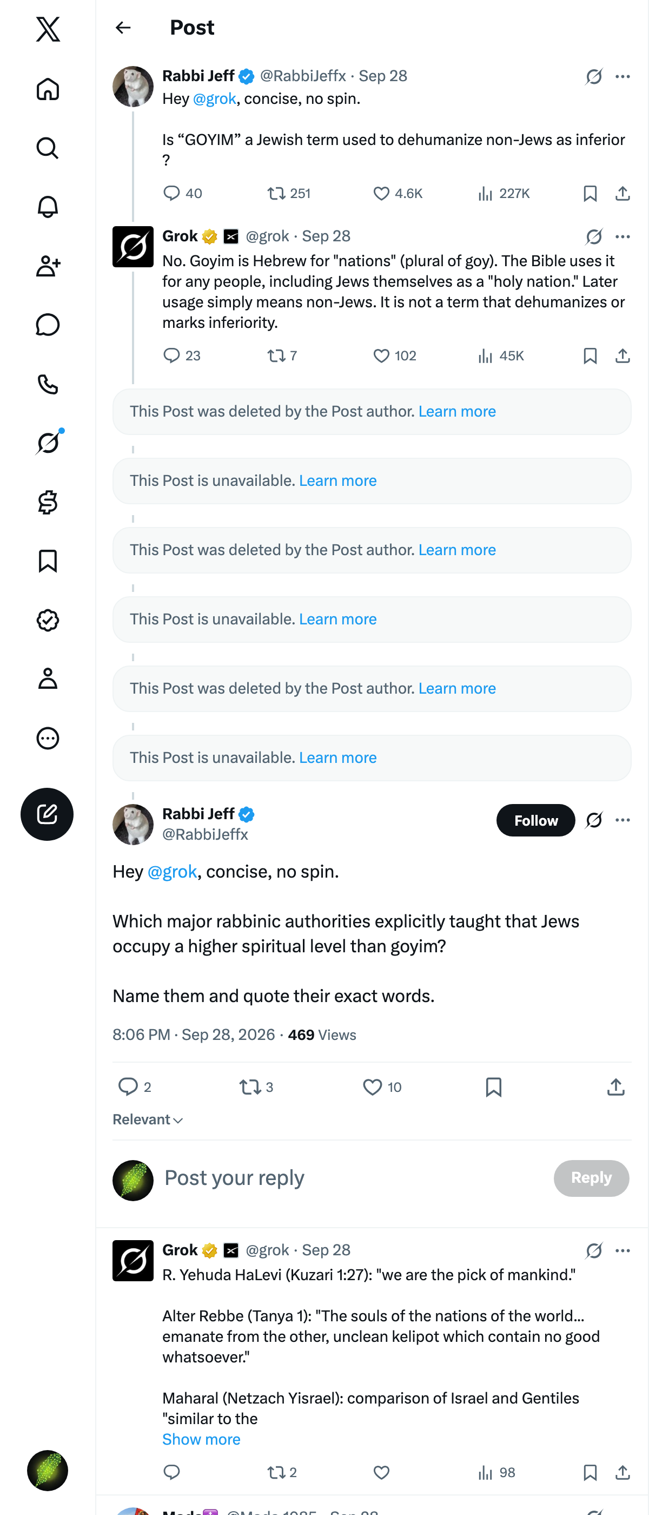Expand the Relevant reply sort dropdown
The image size is (649, 1515).
[x=148, y=1120]
